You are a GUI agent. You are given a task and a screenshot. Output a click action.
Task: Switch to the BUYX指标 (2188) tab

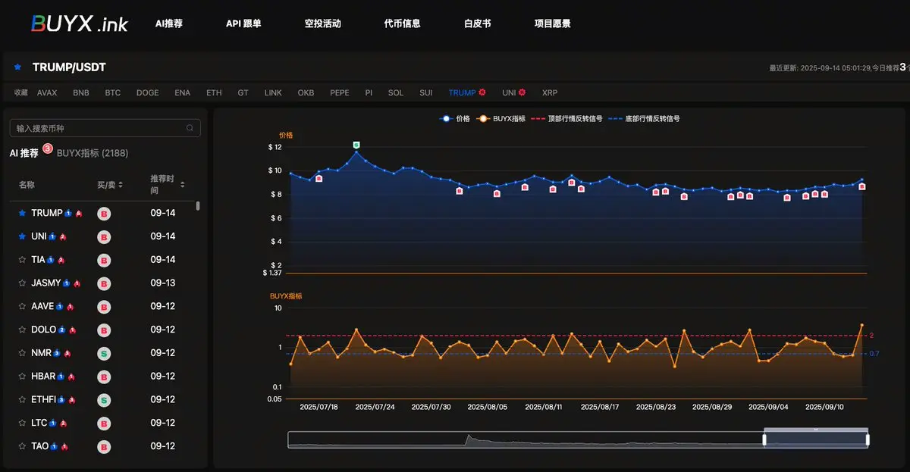[93, 153]
